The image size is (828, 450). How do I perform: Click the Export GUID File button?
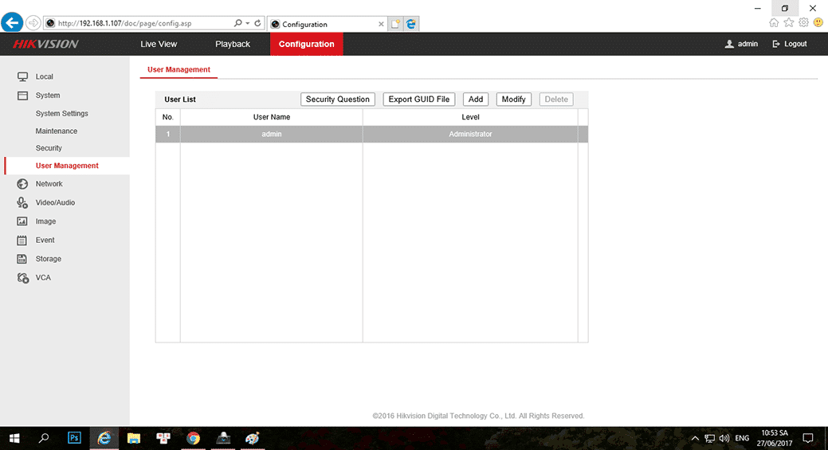click(x=418, y=100)
